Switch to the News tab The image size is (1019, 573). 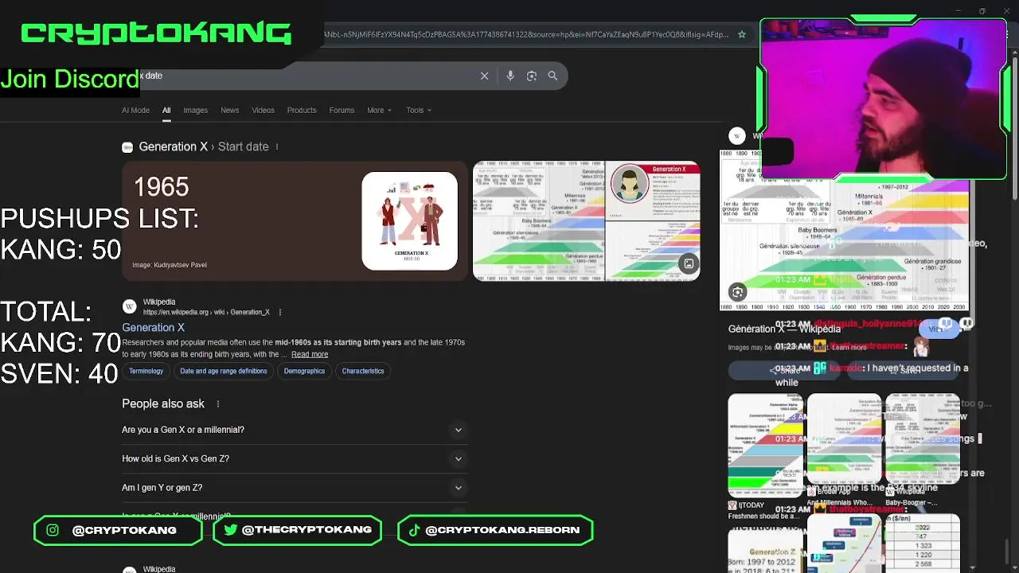229,111
